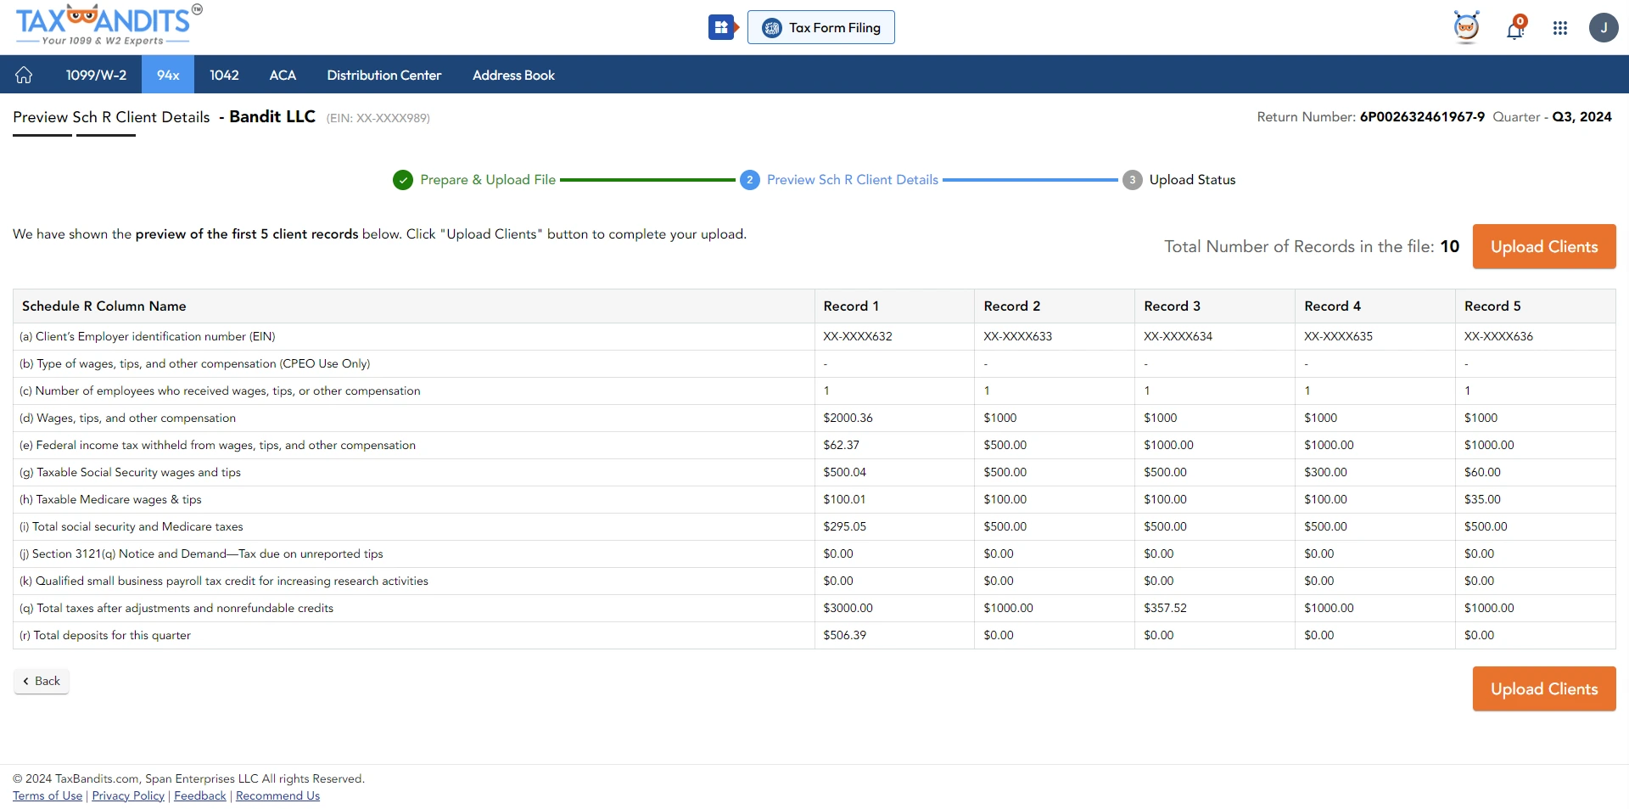This screenshot has width=1629, height=809.
Task: Click the Record 2 column header
Action: coord(1055,306)
